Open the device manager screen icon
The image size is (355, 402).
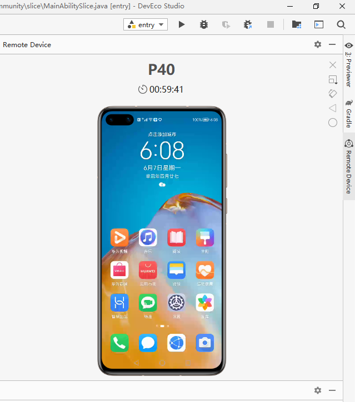[x=319, y=24]
